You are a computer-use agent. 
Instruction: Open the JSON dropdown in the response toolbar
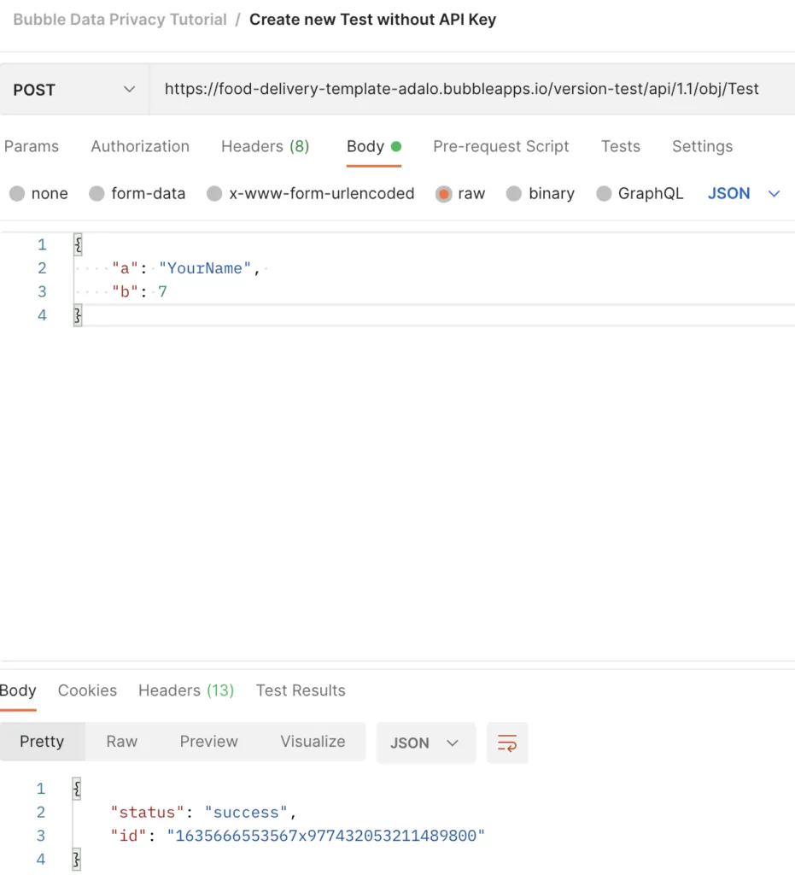click(x=425, y=743)
